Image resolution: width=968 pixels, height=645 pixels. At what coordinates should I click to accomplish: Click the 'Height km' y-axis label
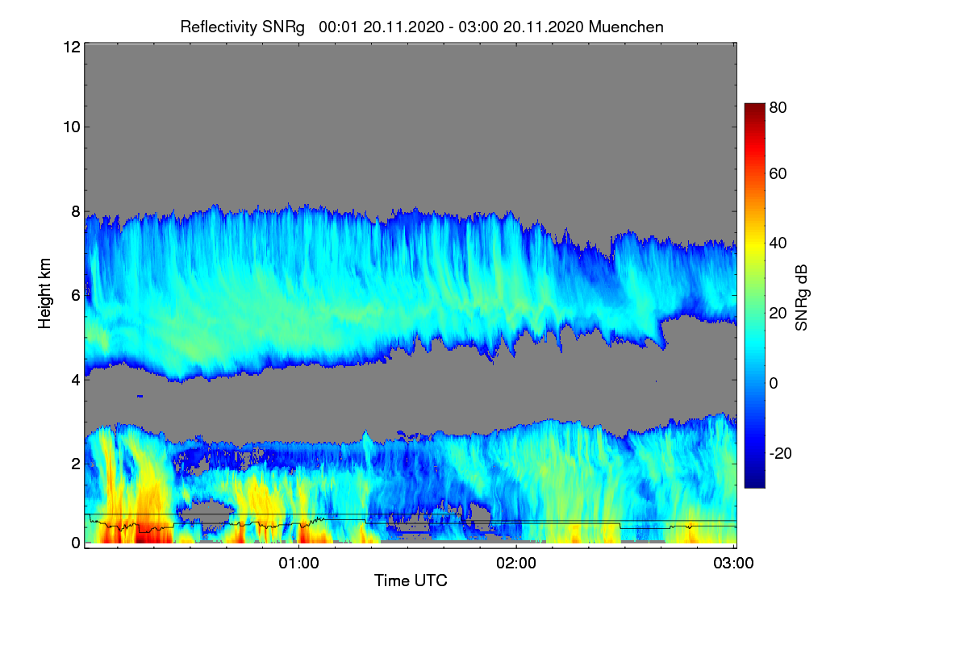45,293
